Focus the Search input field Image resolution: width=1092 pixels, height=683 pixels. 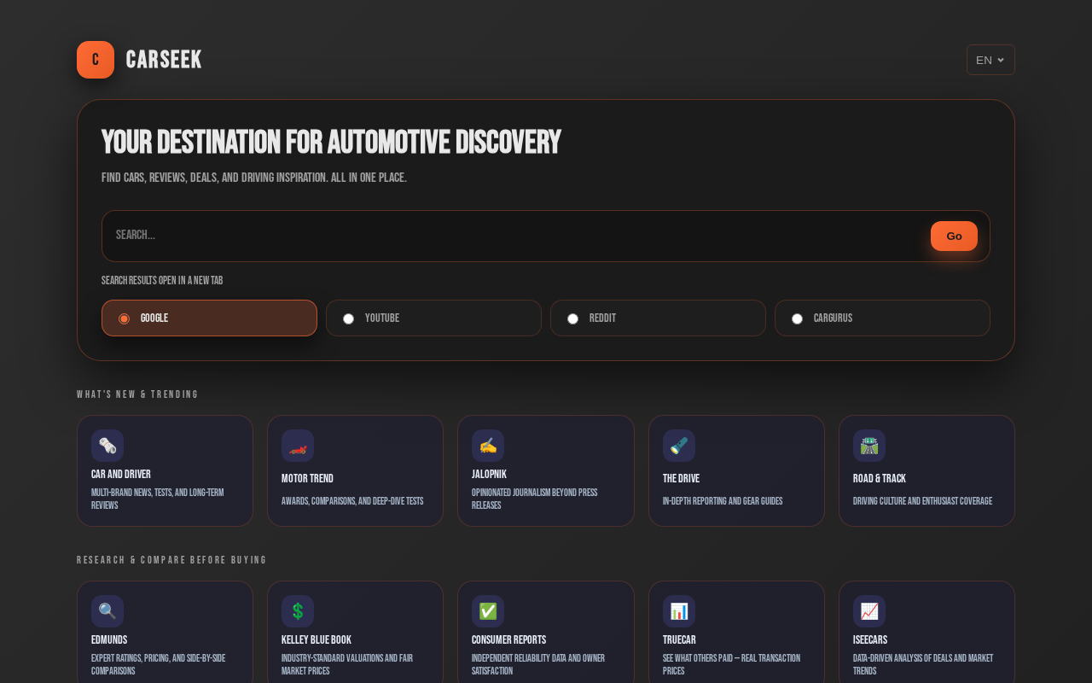pyautogui.click(x=516, y=236)
